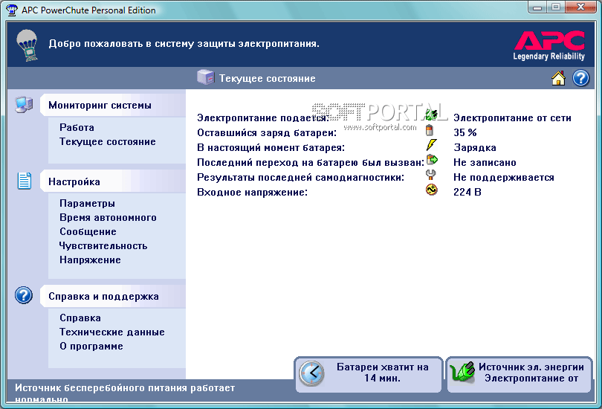Select Текущее состояние in the sidebar
Screen dimensions: 602x409
click(108, 142)
